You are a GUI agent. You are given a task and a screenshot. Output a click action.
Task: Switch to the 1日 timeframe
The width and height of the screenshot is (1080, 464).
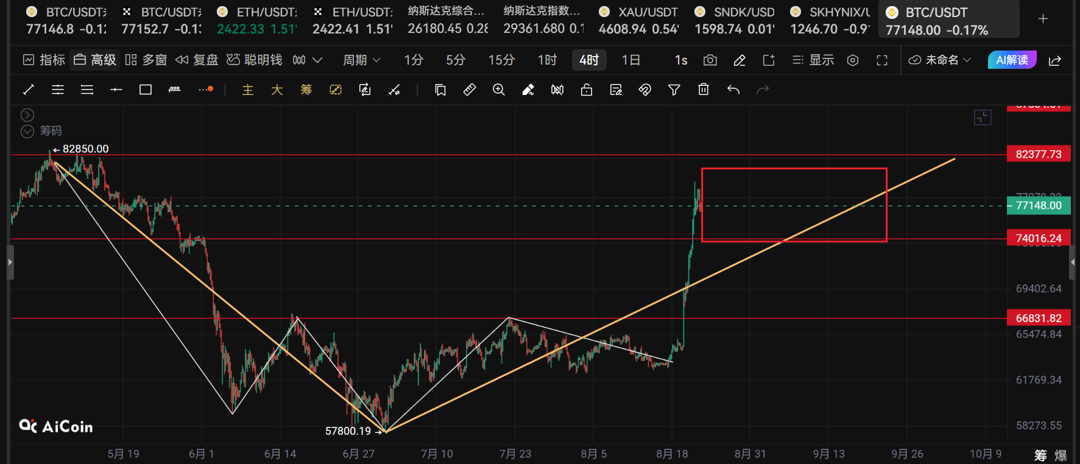631,60
